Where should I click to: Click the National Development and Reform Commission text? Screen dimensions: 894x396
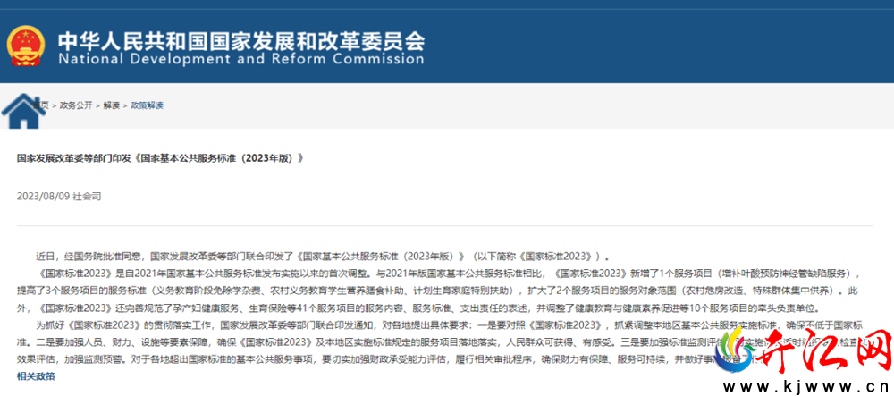point(241,59)
